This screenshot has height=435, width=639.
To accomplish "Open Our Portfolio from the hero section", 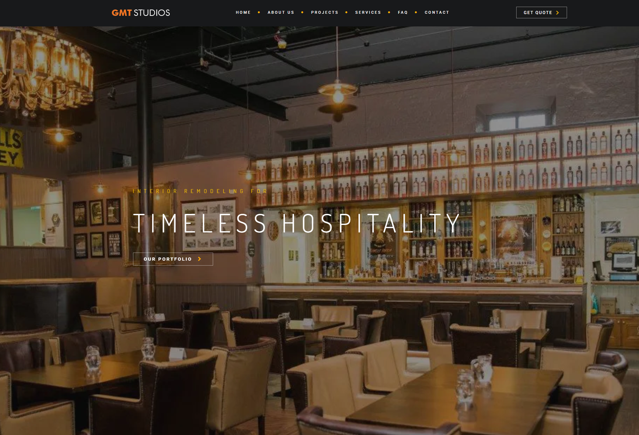I will [x=173, y=259].
